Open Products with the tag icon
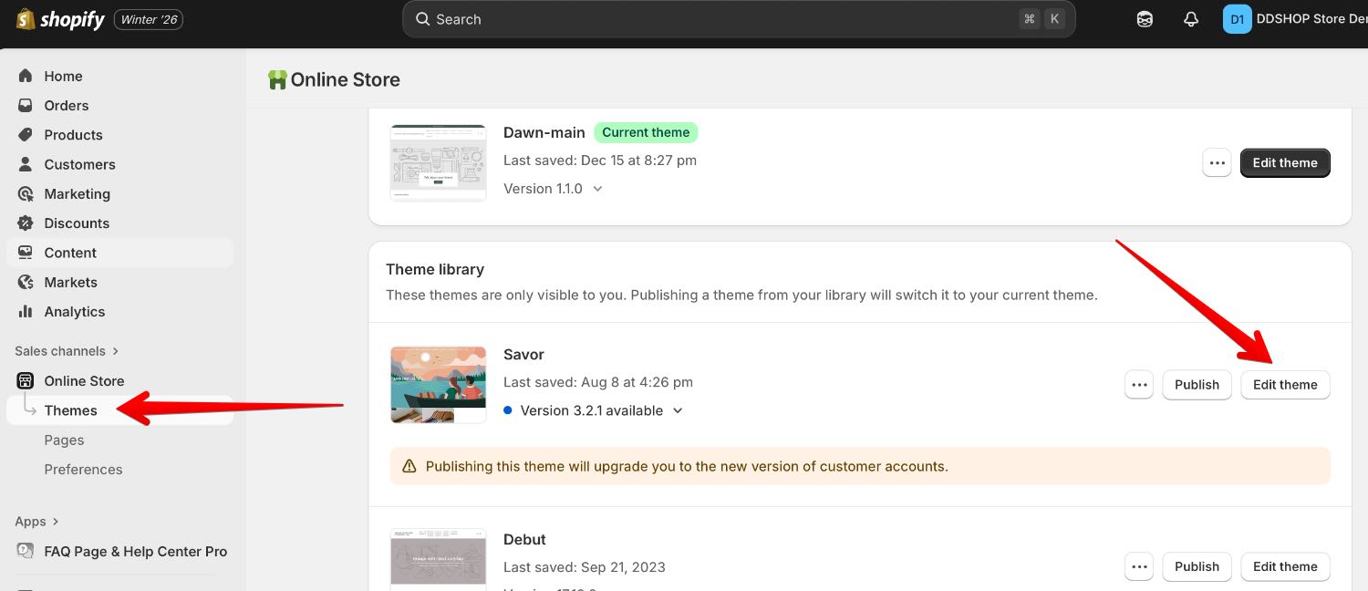The image size is (1368, 591). coord(73,135)
